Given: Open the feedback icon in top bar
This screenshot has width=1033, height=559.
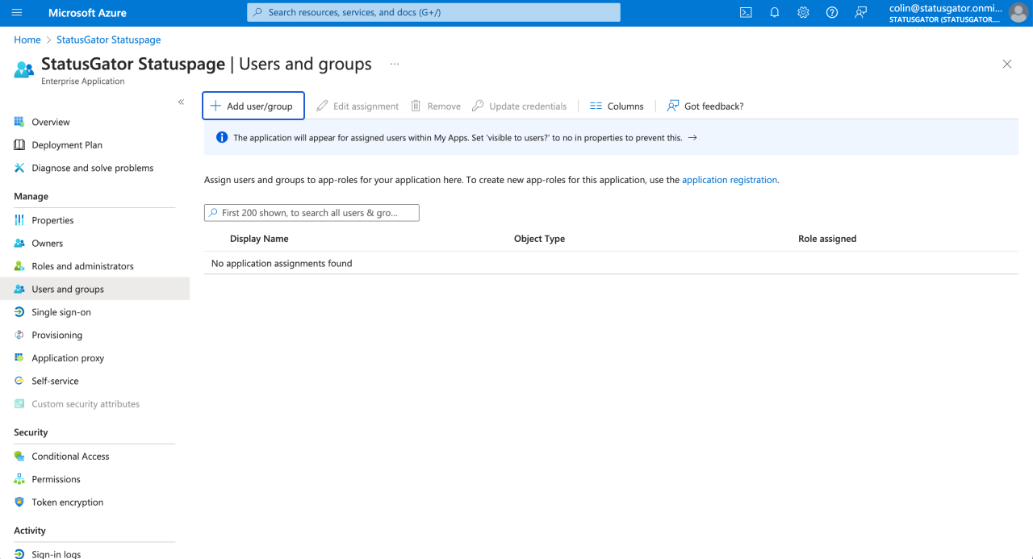Looking at the screenshot, I should tap(861, 13).
